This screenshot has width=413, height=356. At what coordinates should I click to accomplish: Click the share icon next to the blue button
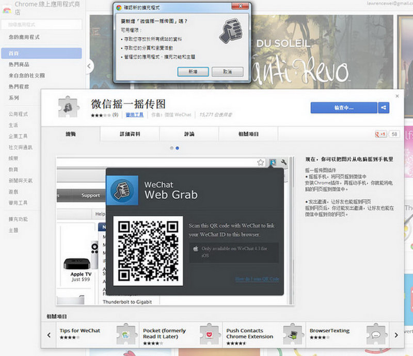[384, 108]
